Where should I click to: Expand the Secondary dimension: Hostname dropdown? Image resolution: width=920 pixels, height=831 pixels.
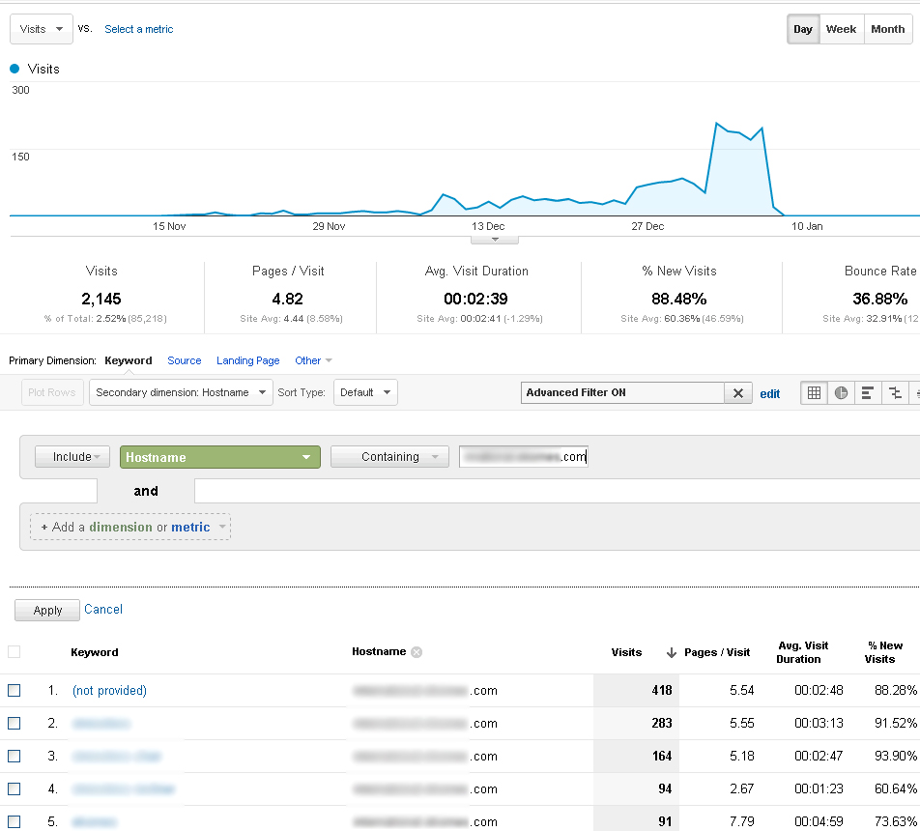tap(181, 392)
